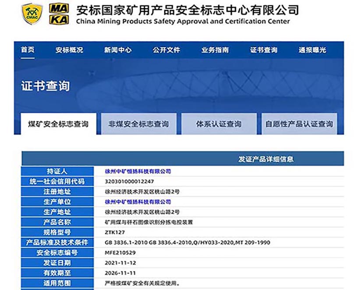Click the yellow MA KA logo
This screenshot has width=358, height=290.
pyautogui.click(x=58, y=14)
